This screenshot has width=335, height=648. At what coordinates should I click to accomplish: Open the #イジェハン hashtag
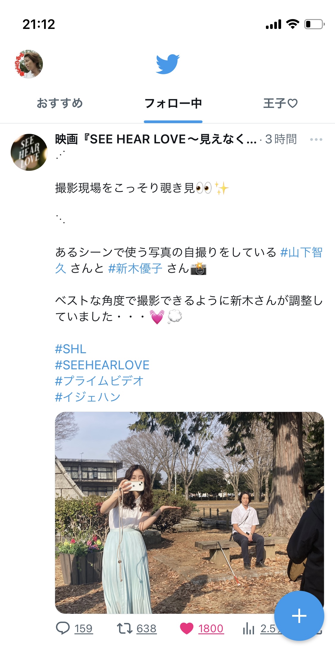pos(88,397)
